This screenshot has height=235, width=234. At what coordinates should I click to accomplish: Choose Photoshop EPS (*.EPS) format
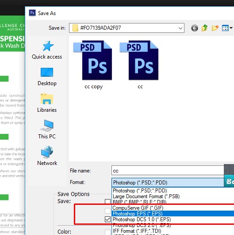point(173,214)
